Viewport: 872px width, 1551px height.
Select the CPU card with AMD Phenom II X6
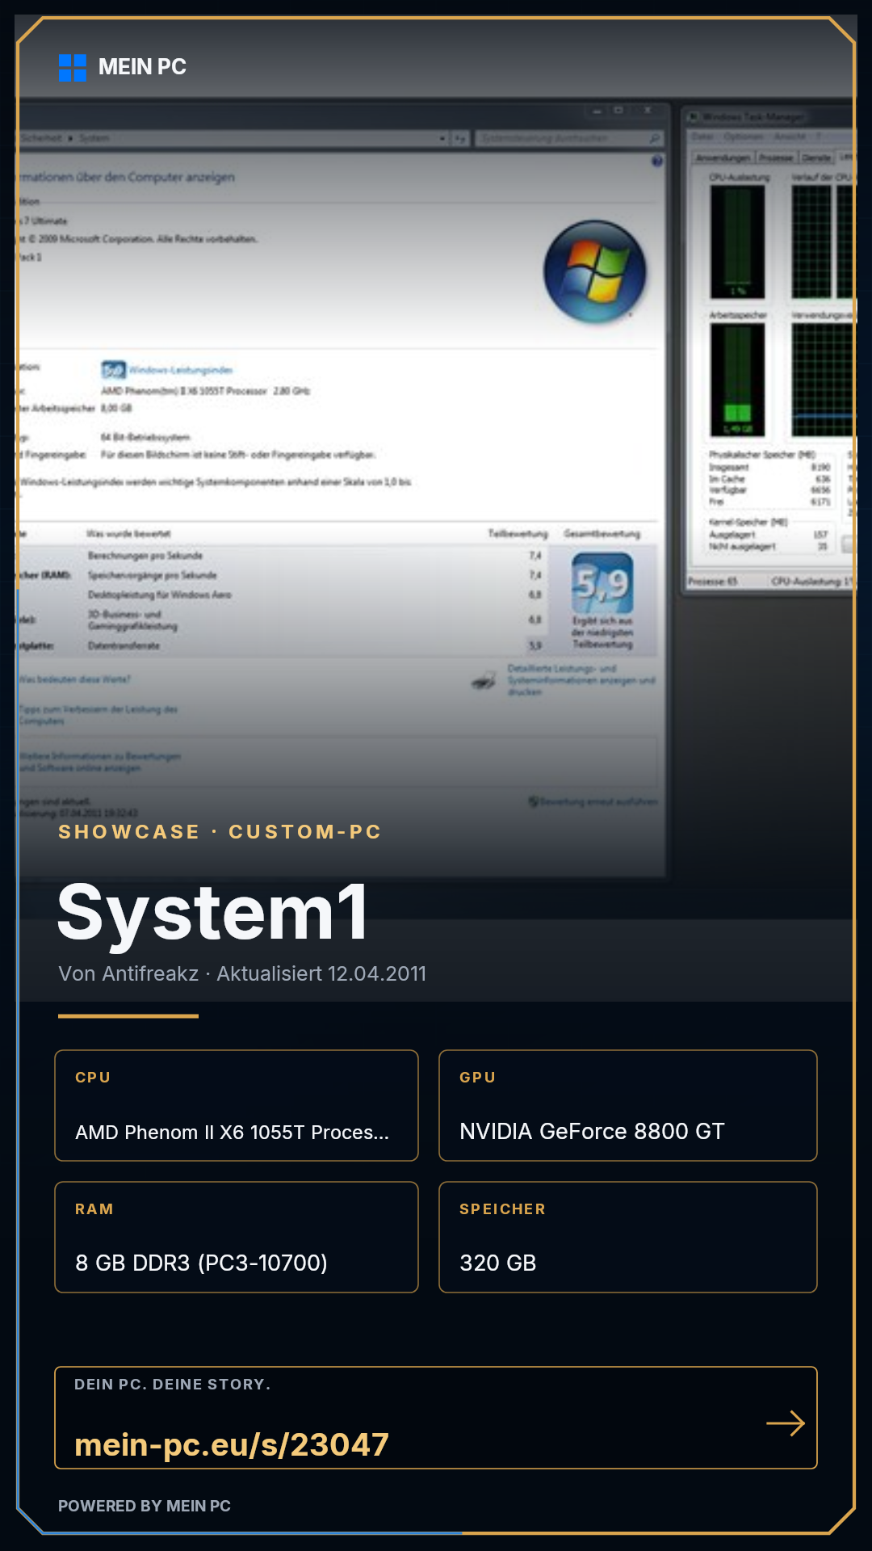(237, 1105)
